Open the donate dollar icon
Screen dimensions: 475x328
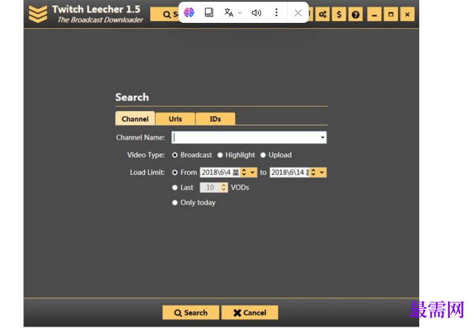(x=339, y=14)
